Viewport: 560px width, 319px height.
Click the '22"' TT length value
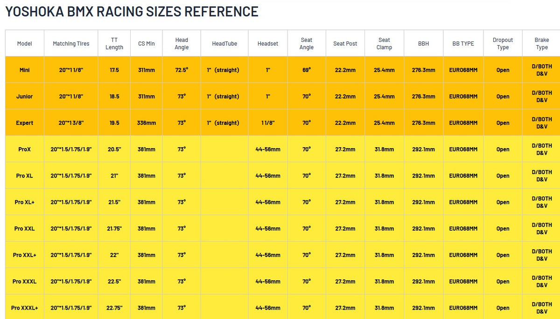coord(114,255)
